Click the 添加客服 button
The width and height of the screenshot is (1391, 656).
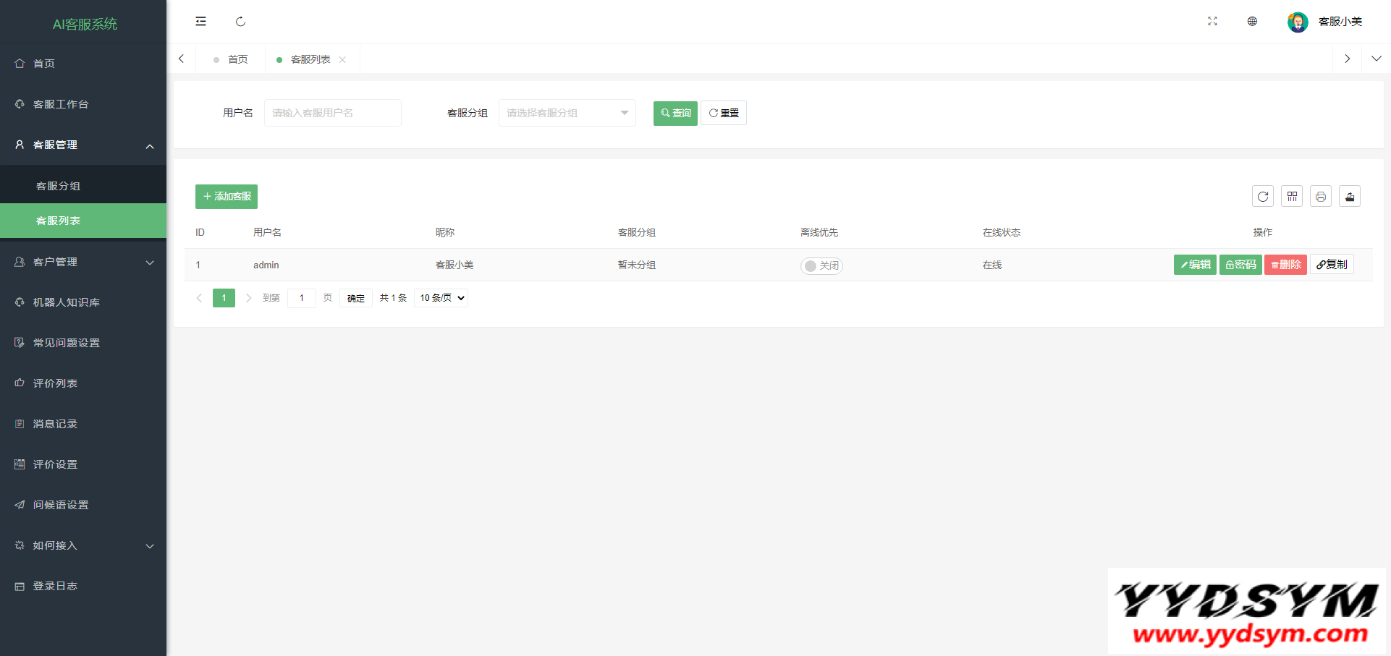[x=227, y=197]
